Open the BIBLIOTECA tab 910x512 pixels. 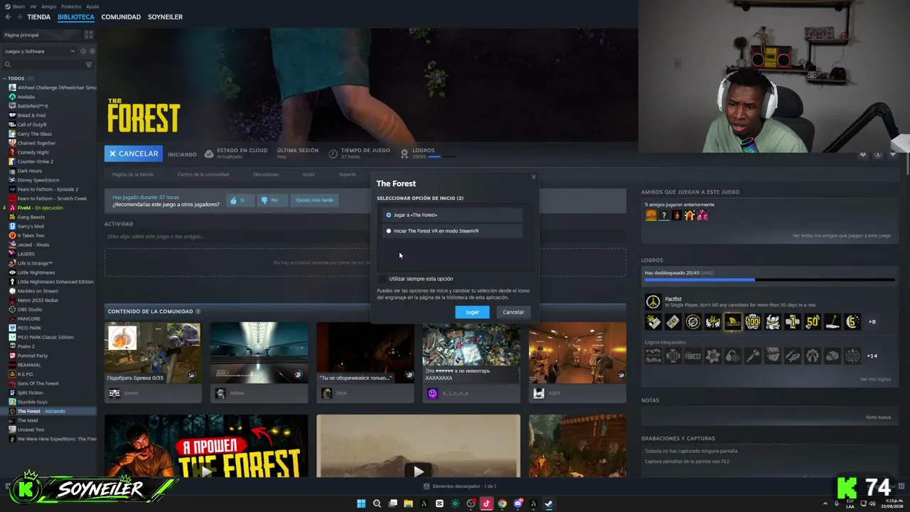pyautogui.click(x=76, y=17)
